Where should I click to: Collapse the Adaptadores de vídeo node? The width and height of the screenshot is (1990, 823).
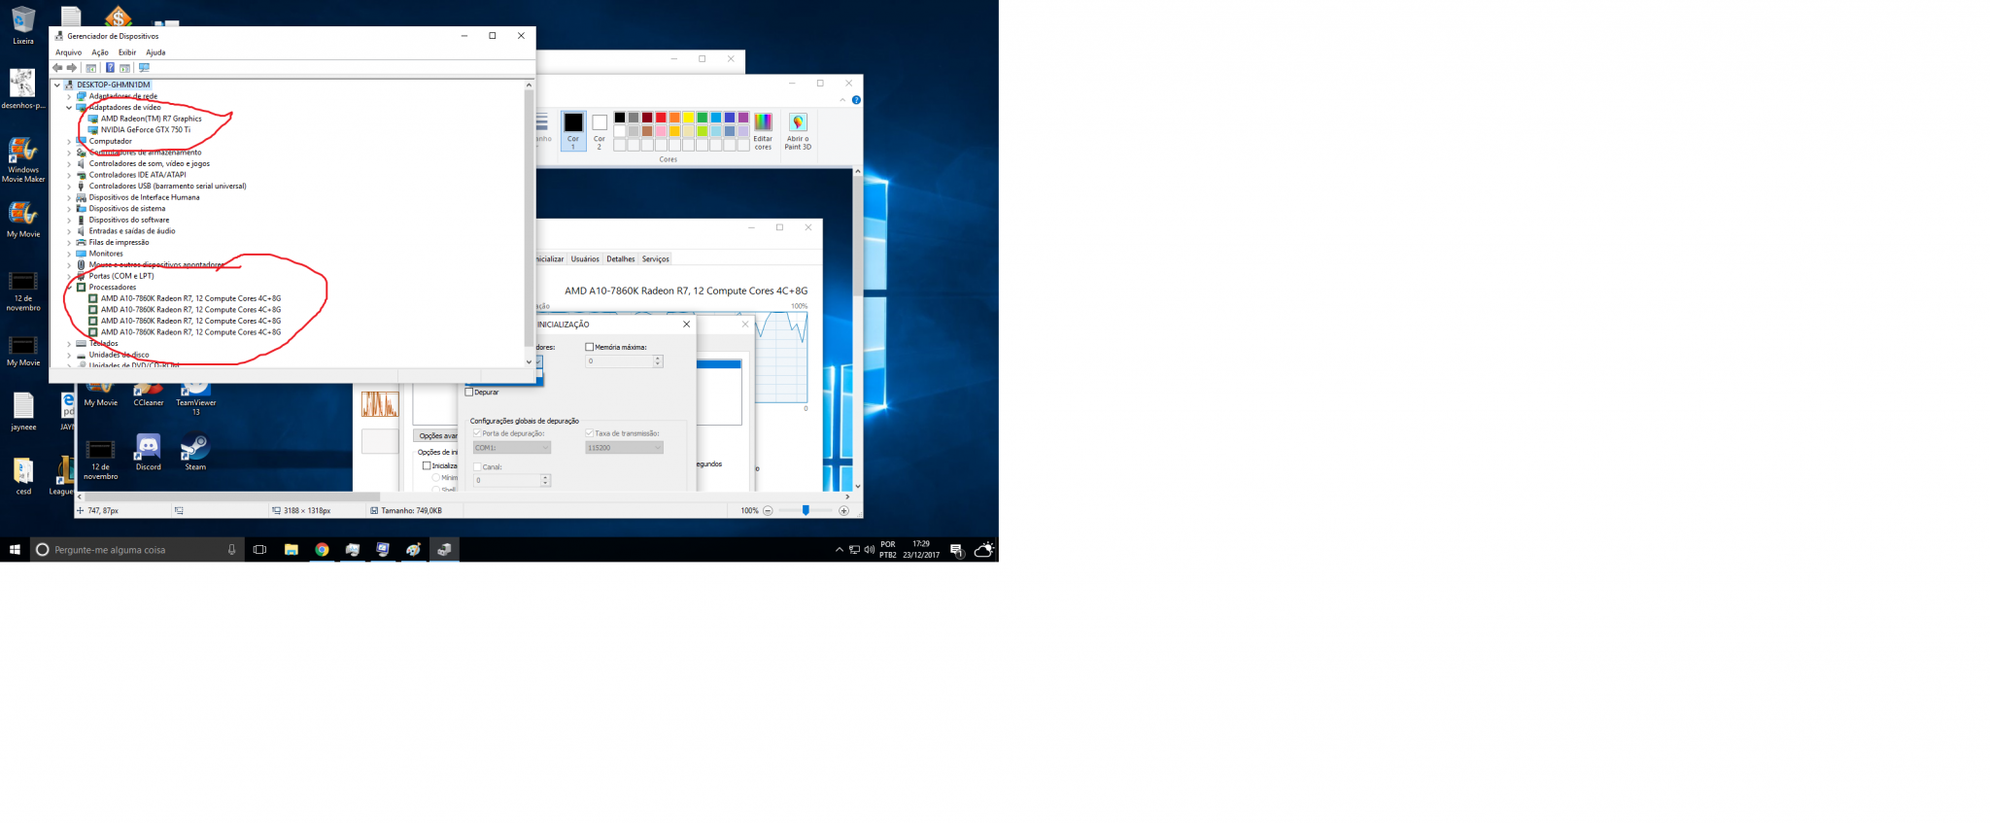pos(69,108)
